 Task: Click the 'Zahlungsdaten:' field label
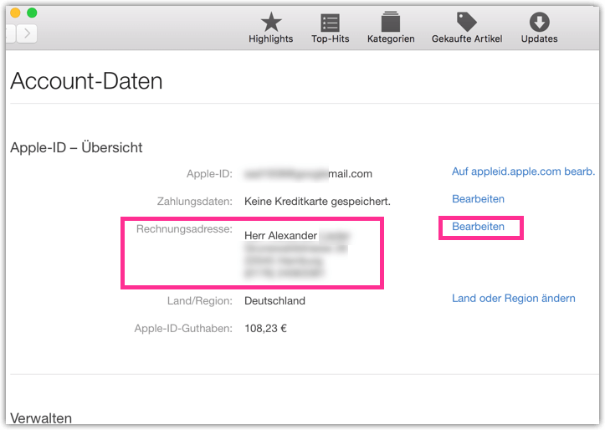click(x=195, y=202)
